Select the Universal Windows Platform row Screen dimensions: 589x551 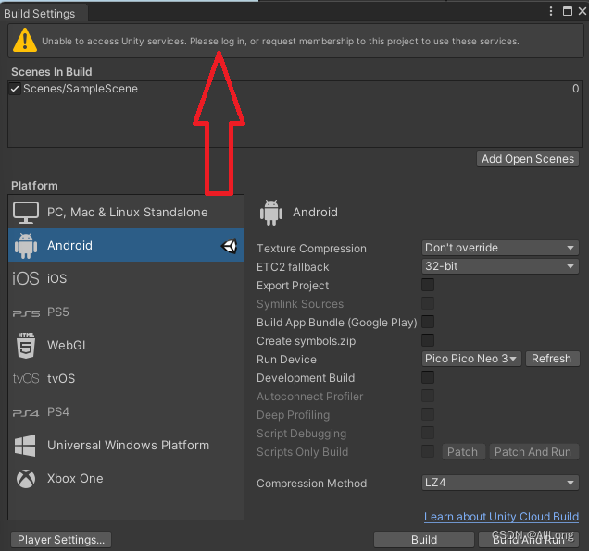(126, 446)
